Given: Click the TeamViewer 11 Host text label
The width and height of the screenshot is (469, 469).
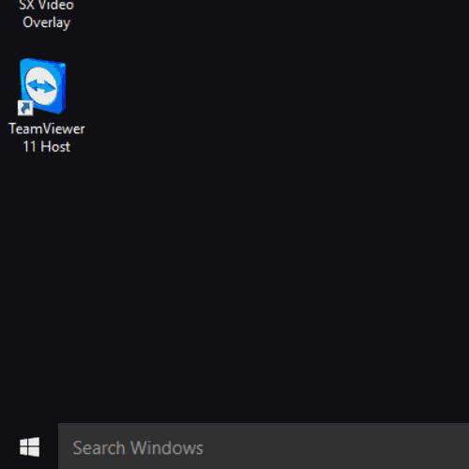Looking at the screenshot, I should [47, 138].
